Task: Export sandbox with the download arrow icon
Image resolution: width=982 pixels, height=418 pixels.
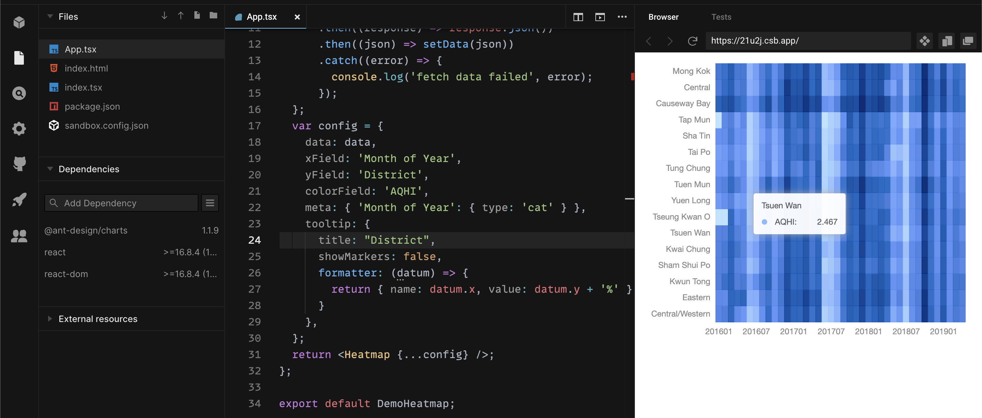Action: pos(164,16)
